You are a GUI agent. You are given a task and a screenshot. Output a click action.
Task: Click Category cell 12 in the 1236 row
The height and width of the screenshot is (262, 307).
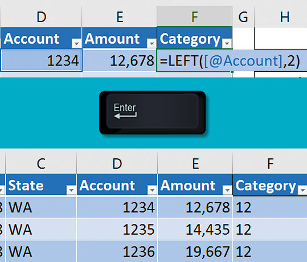(270, 251)
